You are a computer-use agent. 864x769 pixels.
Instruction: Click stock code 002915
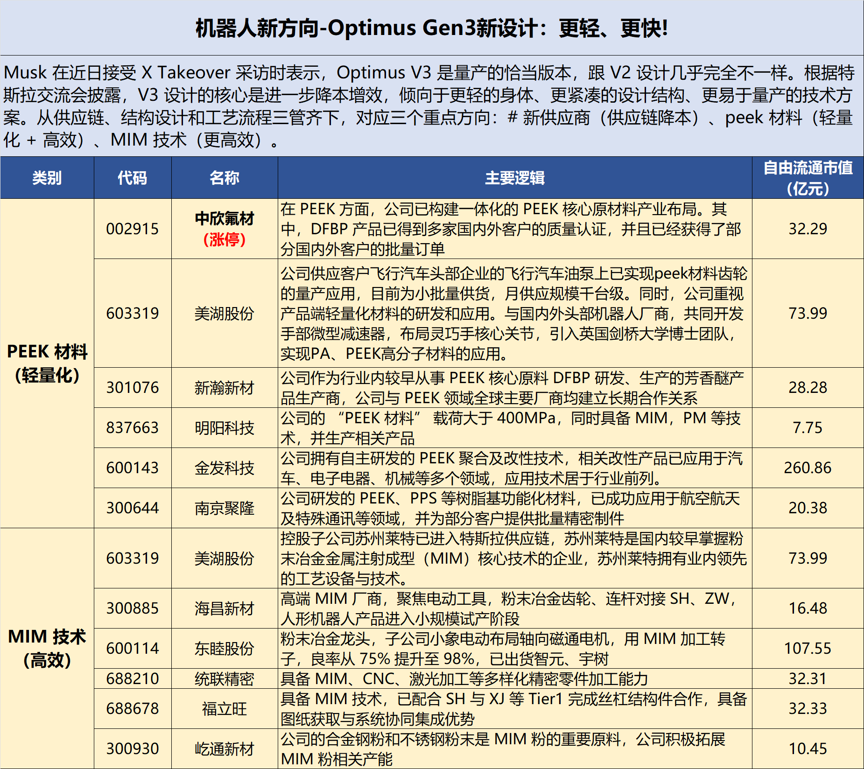(133, 229)
